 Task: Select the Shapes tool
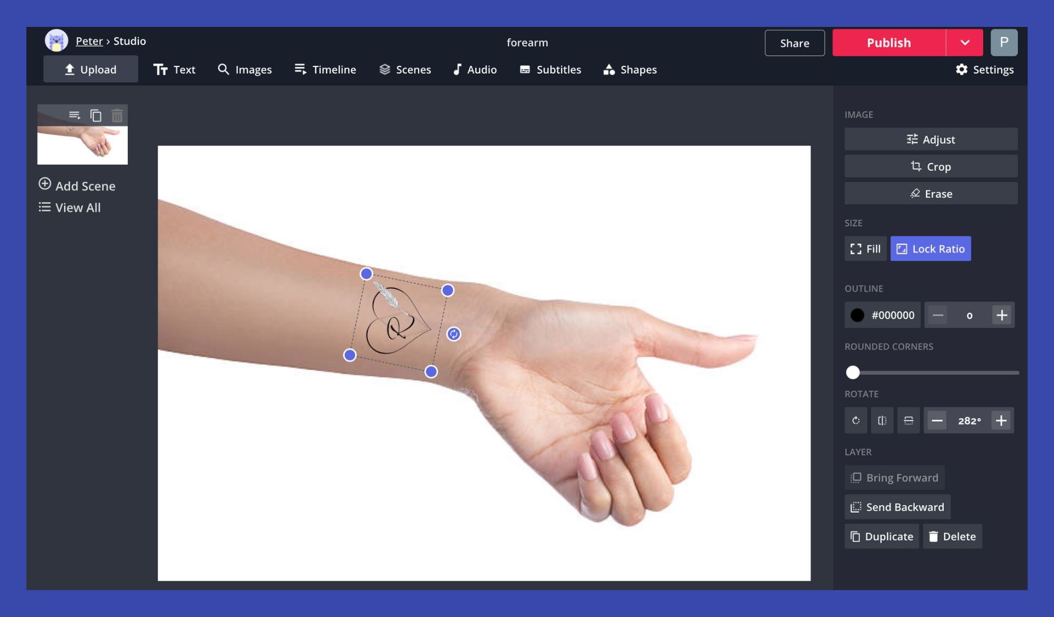pyautogui.click(x=630, y=69)
